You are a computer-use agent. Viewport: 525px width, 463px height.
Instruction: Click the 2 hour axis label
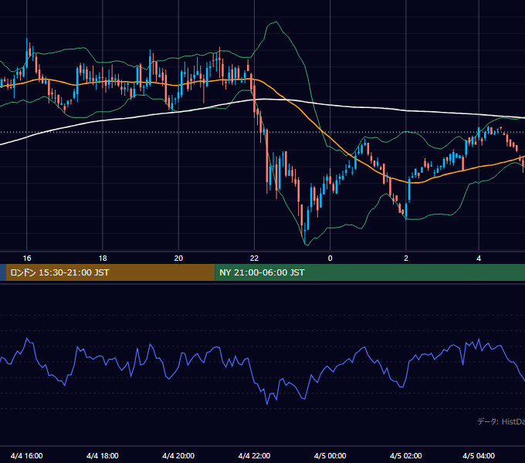(406, 259)
